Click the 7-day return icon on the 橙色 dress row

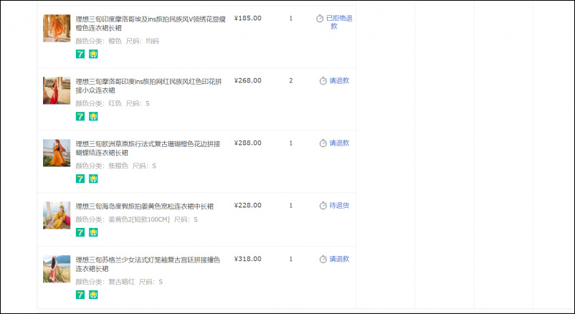coord(80,54)
